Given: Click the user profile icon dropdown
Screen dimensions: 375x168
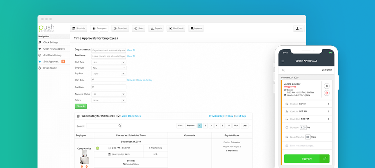Looking at the screenshot, I should (298, 29).
